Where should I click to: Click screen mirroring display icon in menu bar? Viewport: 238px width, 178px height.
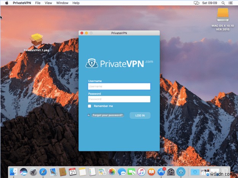[196, 3]
